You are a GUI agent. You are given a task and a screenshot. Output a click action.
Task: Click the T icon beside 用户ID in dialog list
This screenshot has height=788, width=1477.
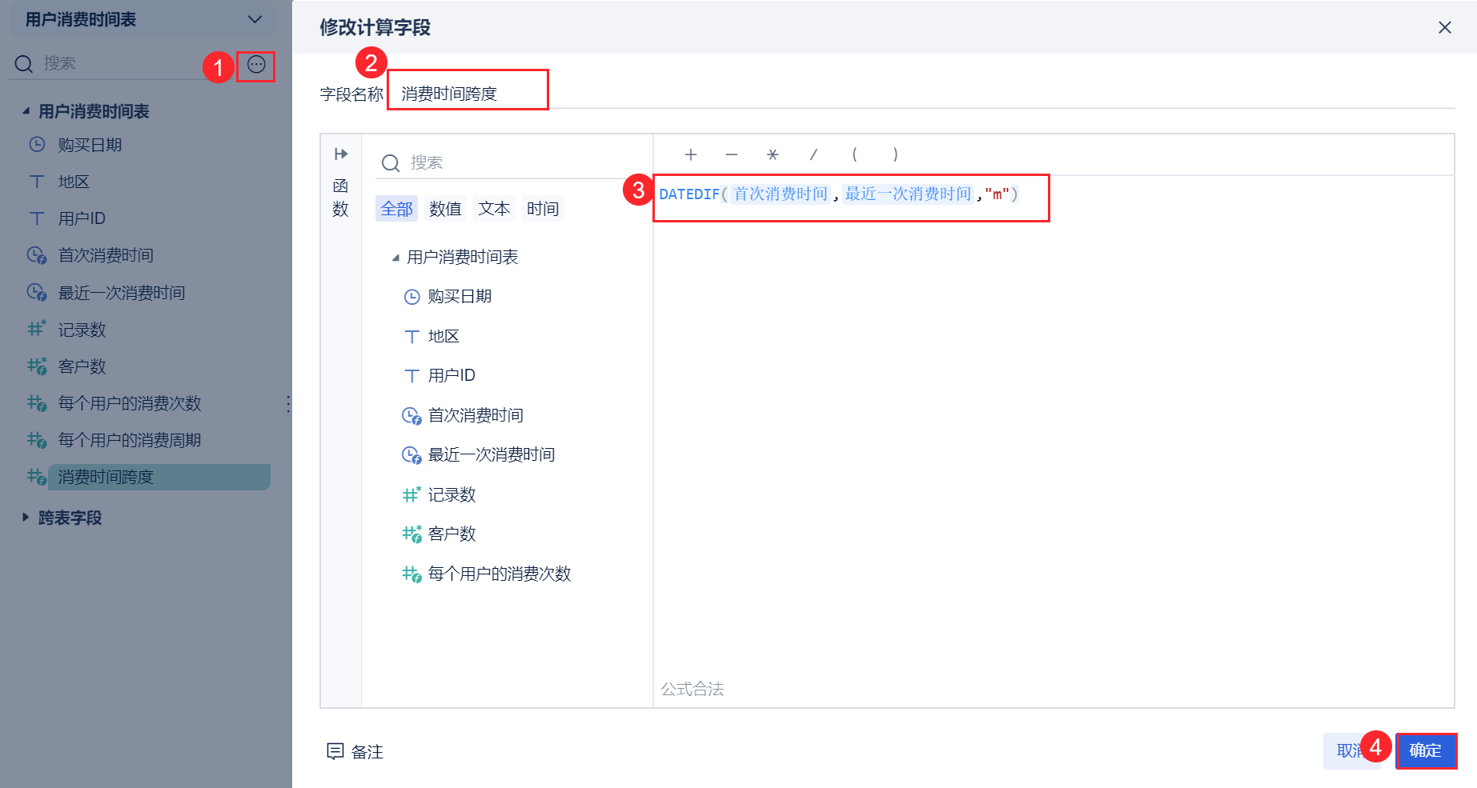pyautogui.click(x=411, y=375)
